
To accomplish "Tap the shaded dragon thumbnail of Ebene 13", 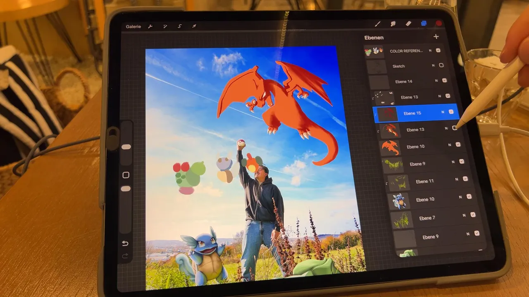I will click(391, 130).
